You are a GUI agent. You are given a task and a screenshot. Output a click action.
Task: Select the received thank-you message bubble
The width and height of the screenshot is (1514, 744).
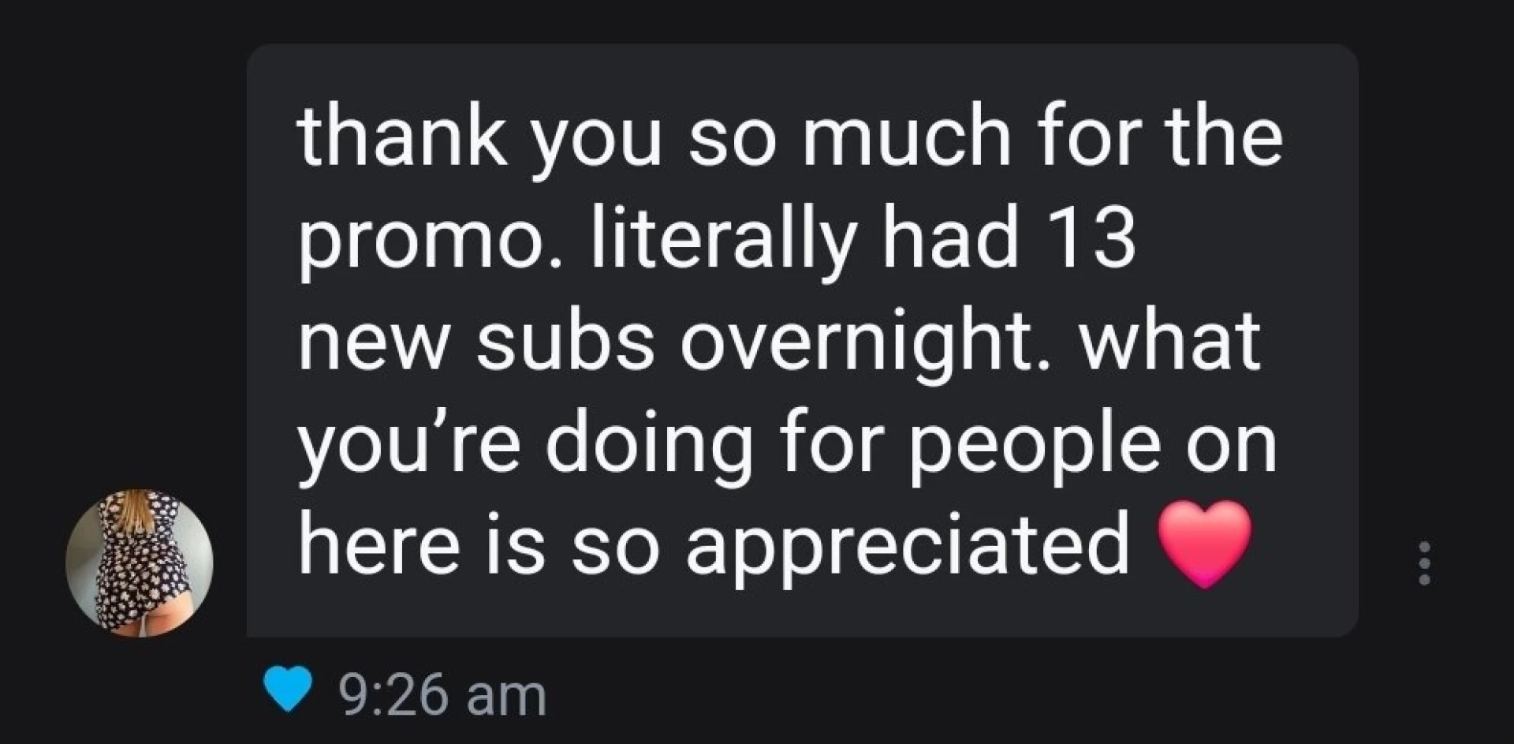pyautogui.click(x=802, y=340)
